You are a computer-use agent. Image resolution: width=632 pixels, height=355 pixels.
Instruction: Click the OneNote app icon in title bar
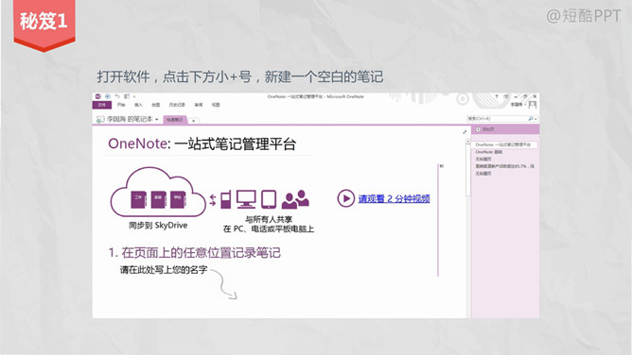[98, 96]
